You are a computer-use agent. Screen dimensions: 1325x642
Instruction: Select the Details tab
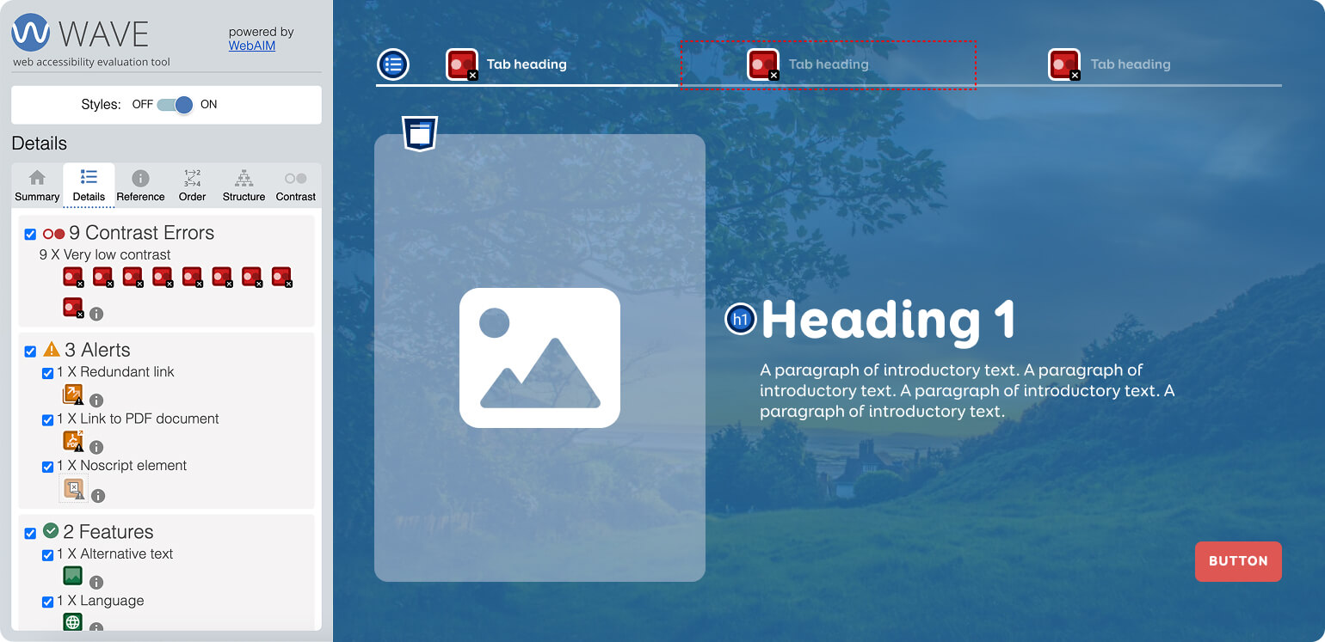(x=89, y=185)
